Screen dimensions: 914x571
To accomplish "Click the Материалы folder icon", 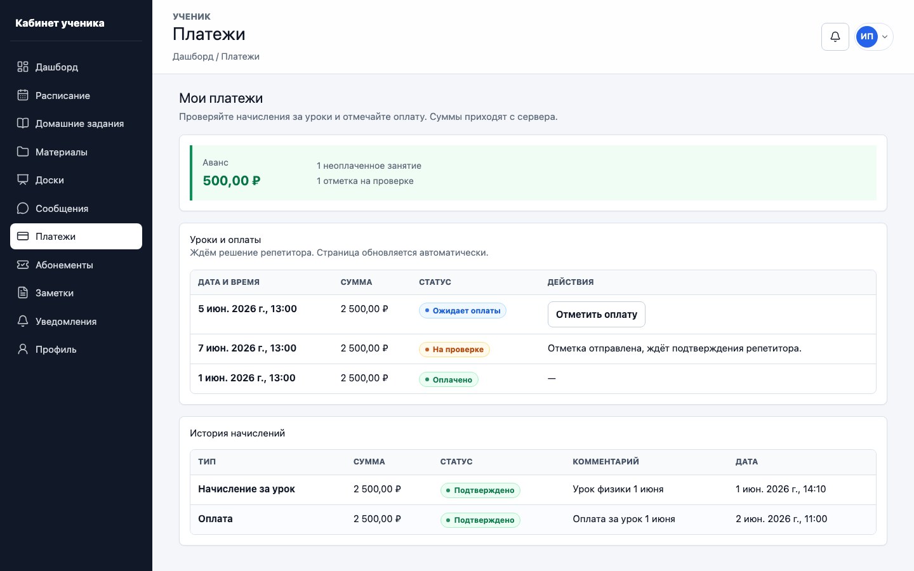I will tap(23, 152).
